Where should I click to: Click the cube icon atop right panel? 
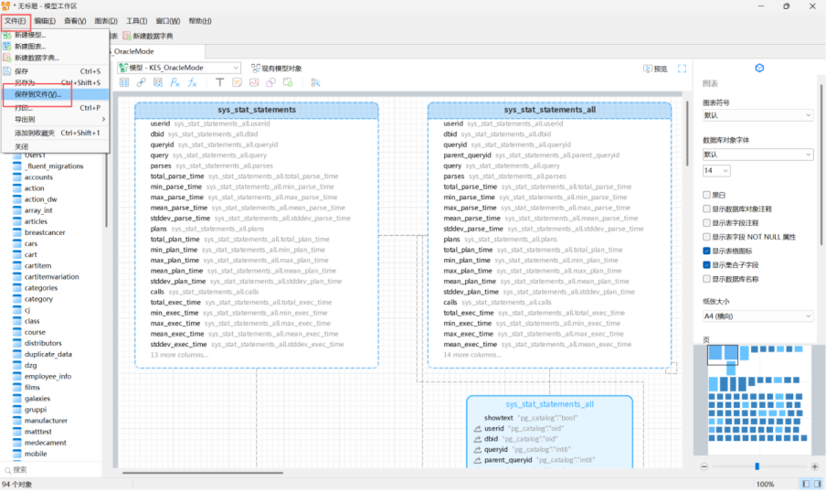point(758,69)
